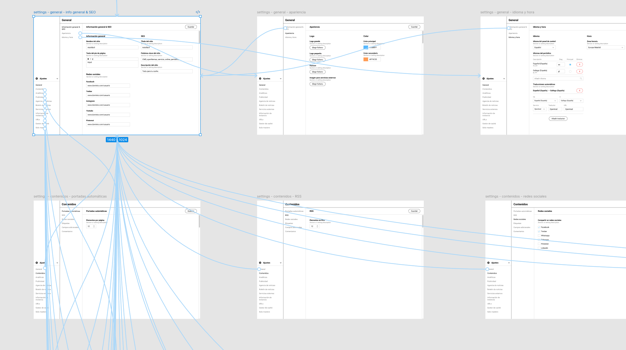The width and height of the screenshot is (626, 350).
Task: Click Guardar in apariencia frame
Action: [x=414, y=27]
